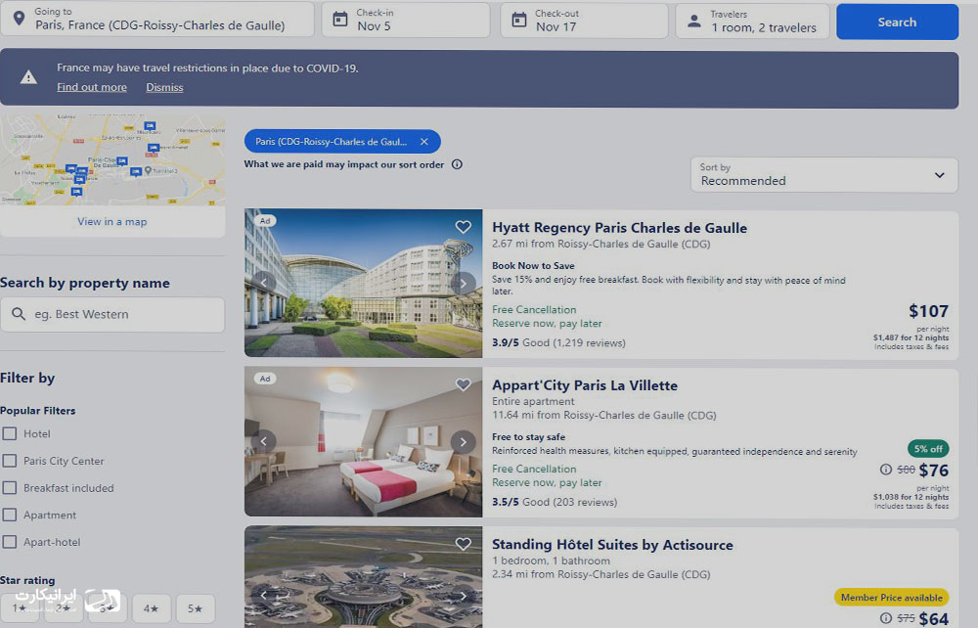
Task: Show next photo of Appart'City
Action: pyautogui.click(x=463, y=442)
